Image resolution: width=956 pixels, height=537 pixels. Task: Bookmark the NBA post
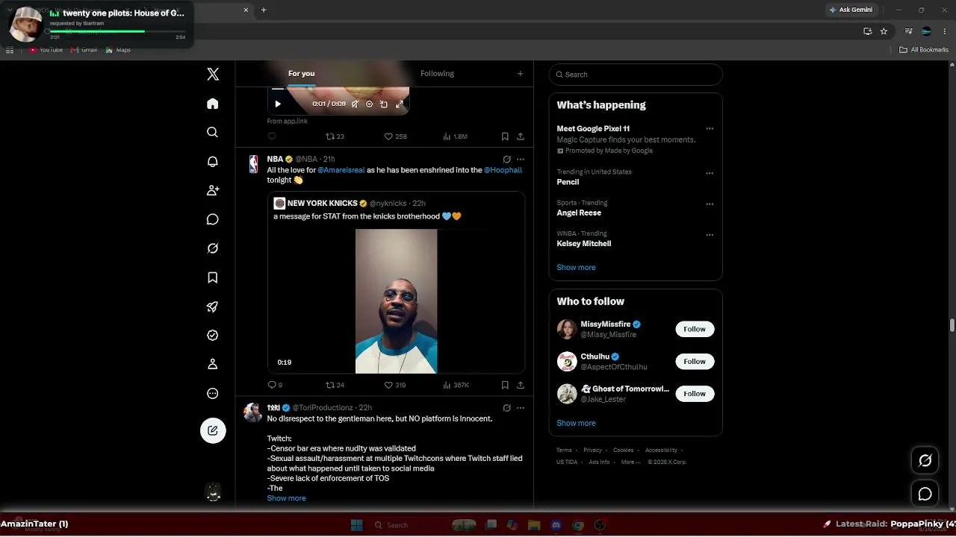tap(505, 385)
